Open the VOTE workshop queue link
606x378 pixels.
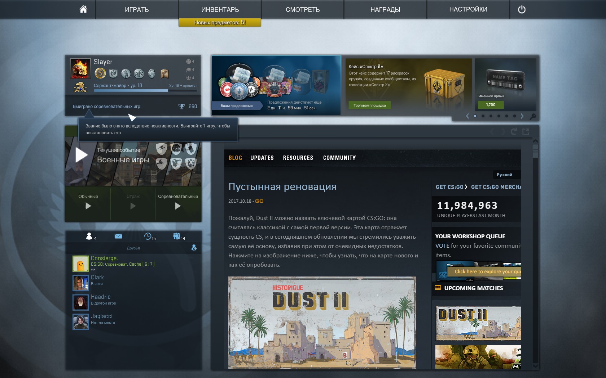click(442, 246)
